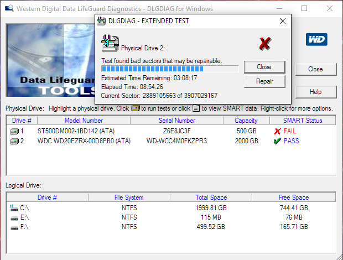Open Help in the main window
343x260 pixels.
316,92
